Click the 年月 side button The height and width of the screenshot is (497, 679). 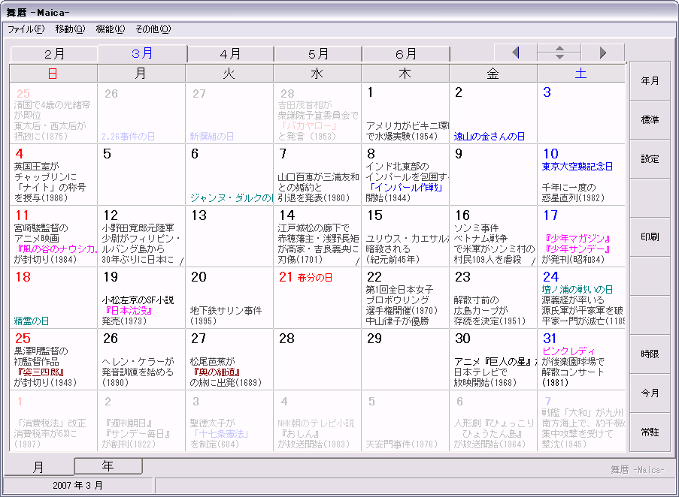[650, 81]
